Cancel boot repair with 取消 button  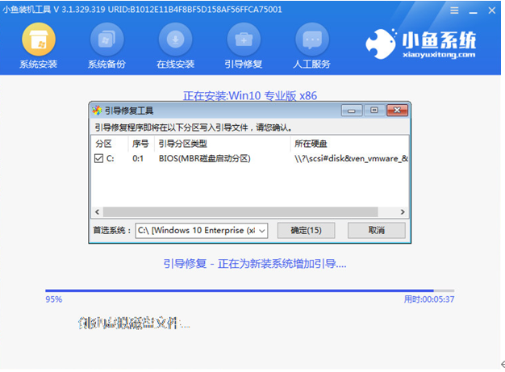point(377,230)
